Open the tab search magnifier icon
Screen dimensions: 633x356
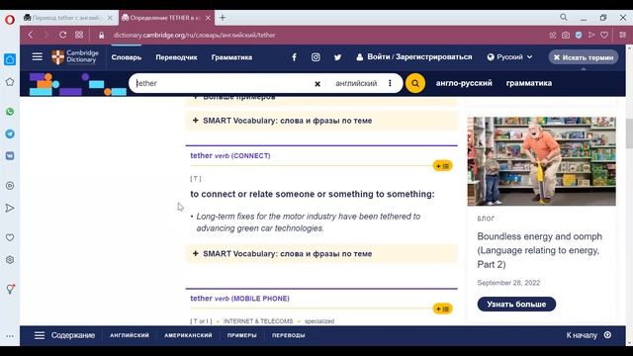[x=564, y=18]
